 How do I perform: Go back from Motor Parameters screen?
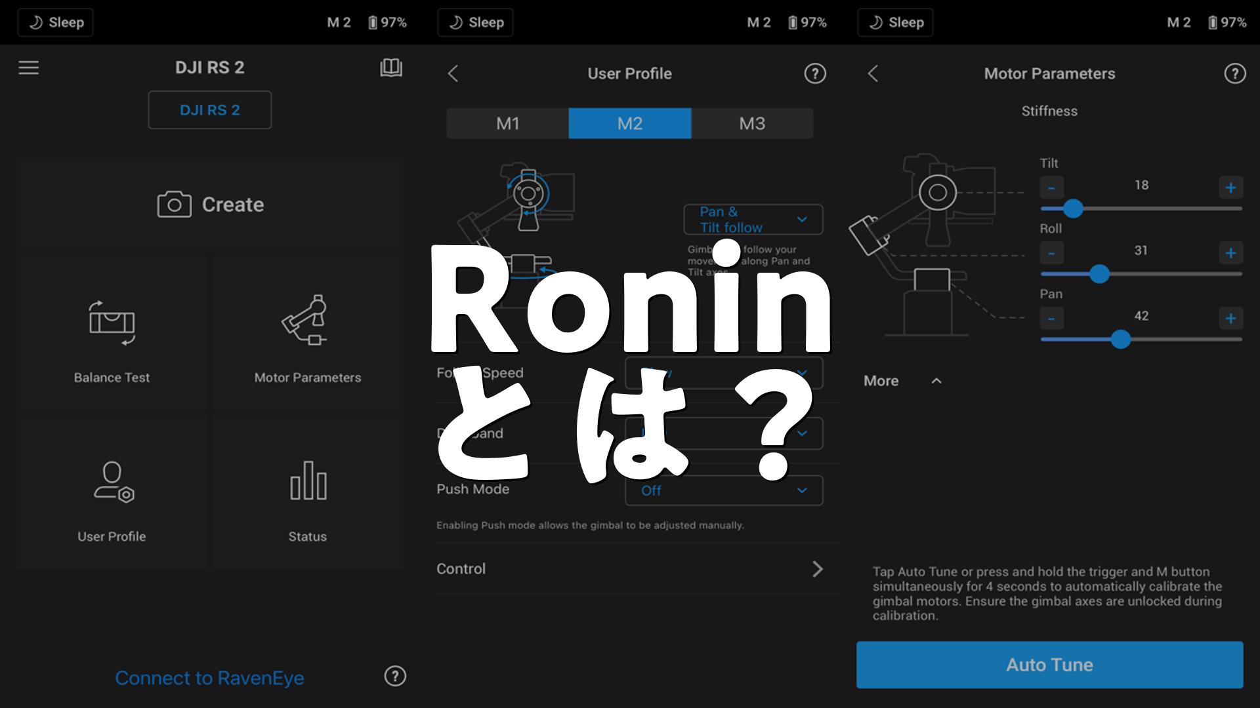(x=873, y=73)
